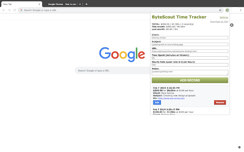Click the Last month summary line

[165, 29]
